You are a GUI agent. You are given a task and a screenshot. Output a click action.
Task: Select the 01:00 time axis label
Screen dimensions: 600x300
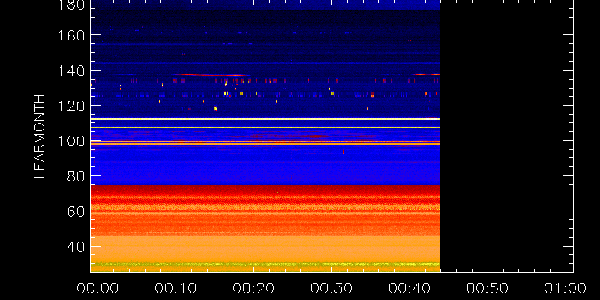(x=565, y=288)
